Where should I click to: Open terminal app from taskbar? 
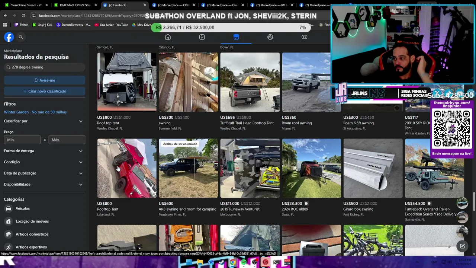(x=276, y=262)
